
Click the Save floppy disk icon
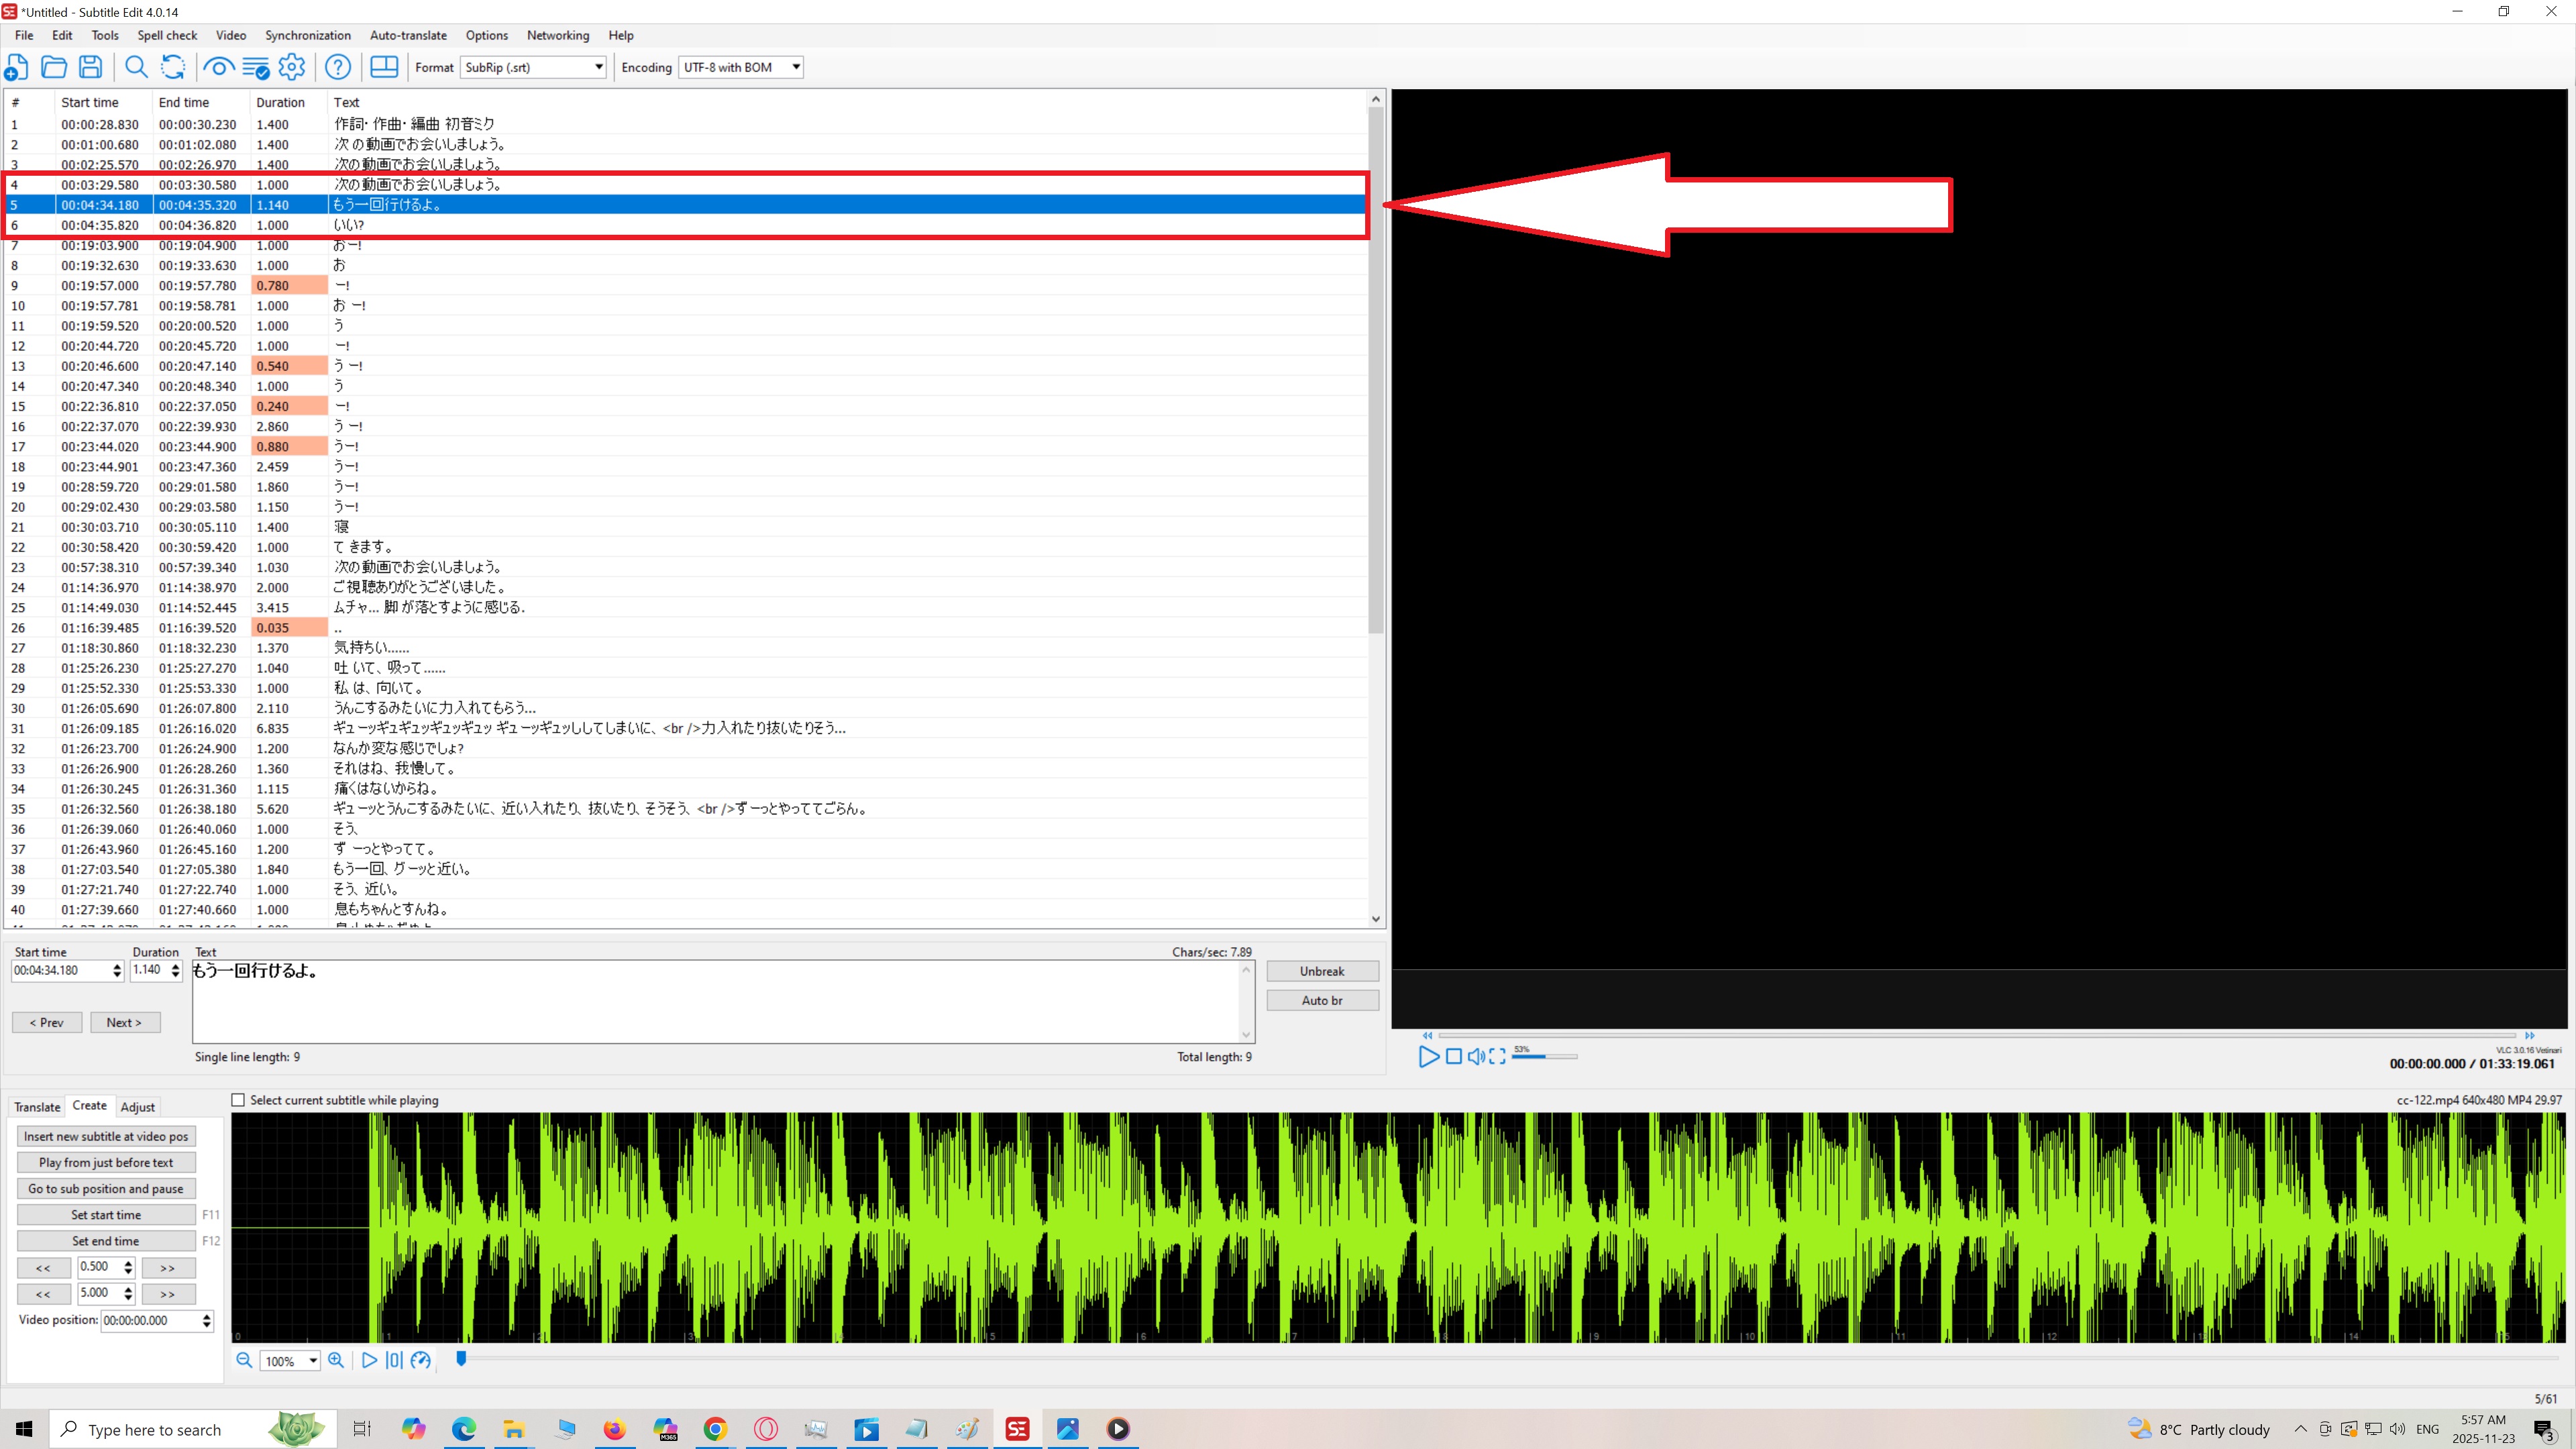(91, 67)
